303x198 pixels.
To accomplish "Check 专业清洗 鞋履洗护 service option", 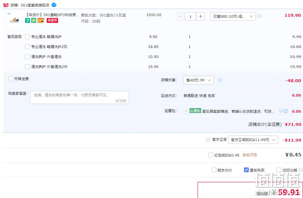I will coord(27,37).
